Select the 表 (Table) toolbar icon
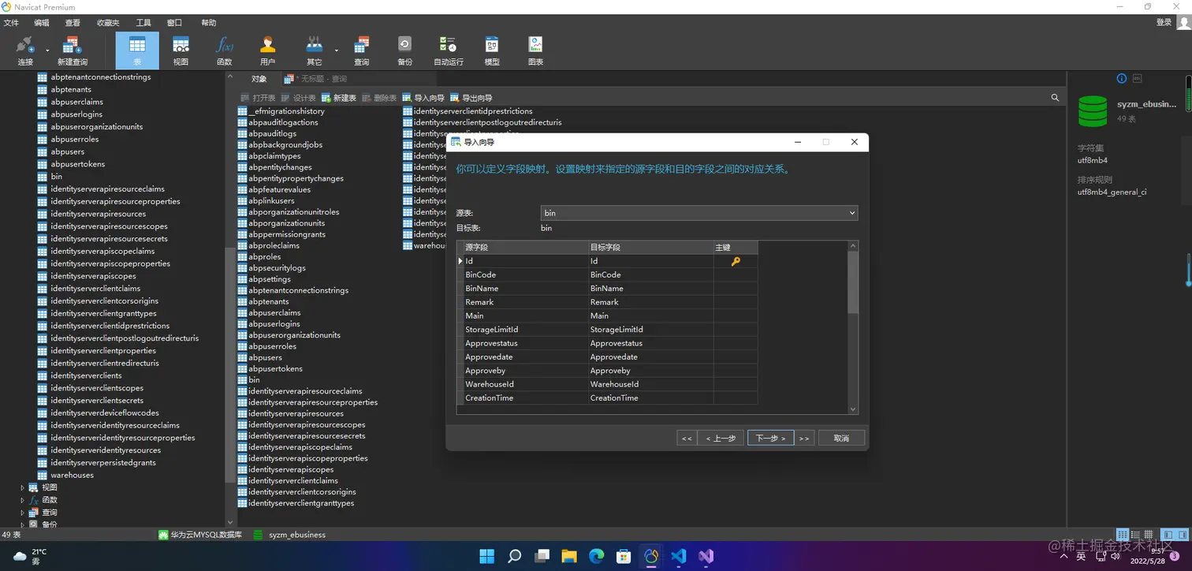The image size is (1192, 571). click(137, 50)
